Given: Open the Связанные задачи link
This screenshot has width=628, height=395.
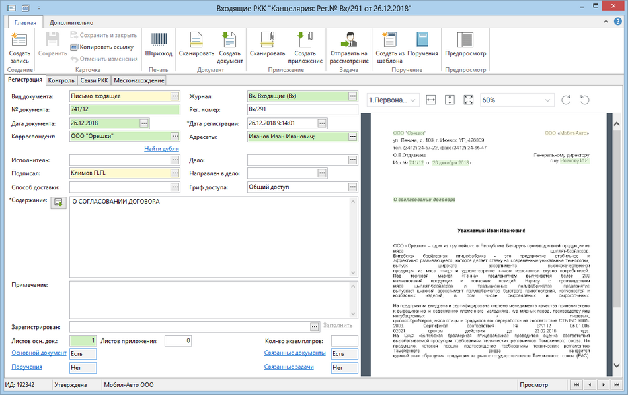Looking at the screenshot, I should pyautogui.click(x=289, y=367).
